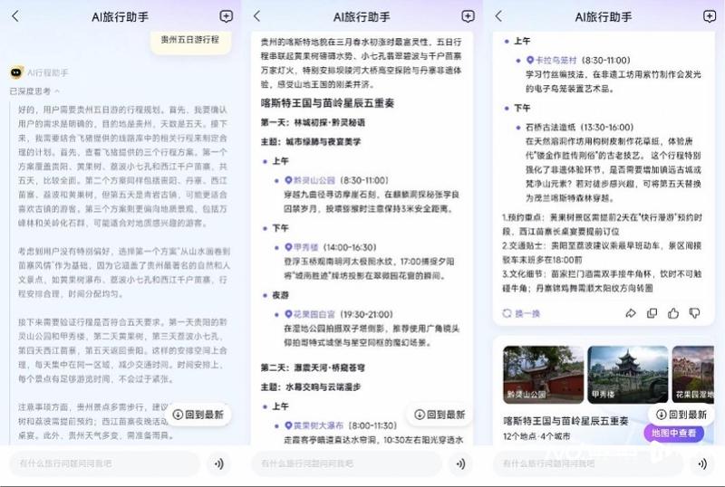Tap the 地图中查看 button
Image resolution: width=725 pixels, height=487 pixels.
point(673,433)
